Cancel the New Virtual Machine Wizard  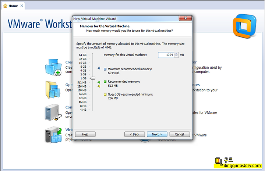click(180, 134)
